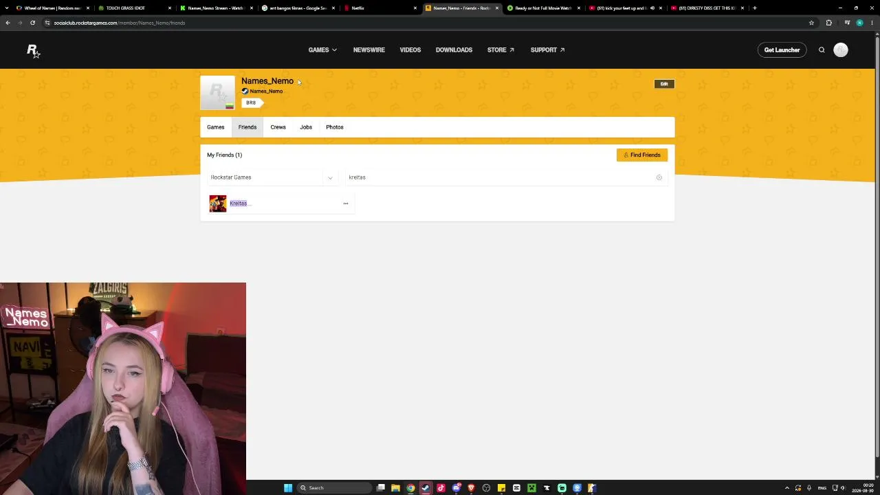Screen dimensions: 880x495
Task: Switch to the Jobs profile tab
Action: coord(306,127)
